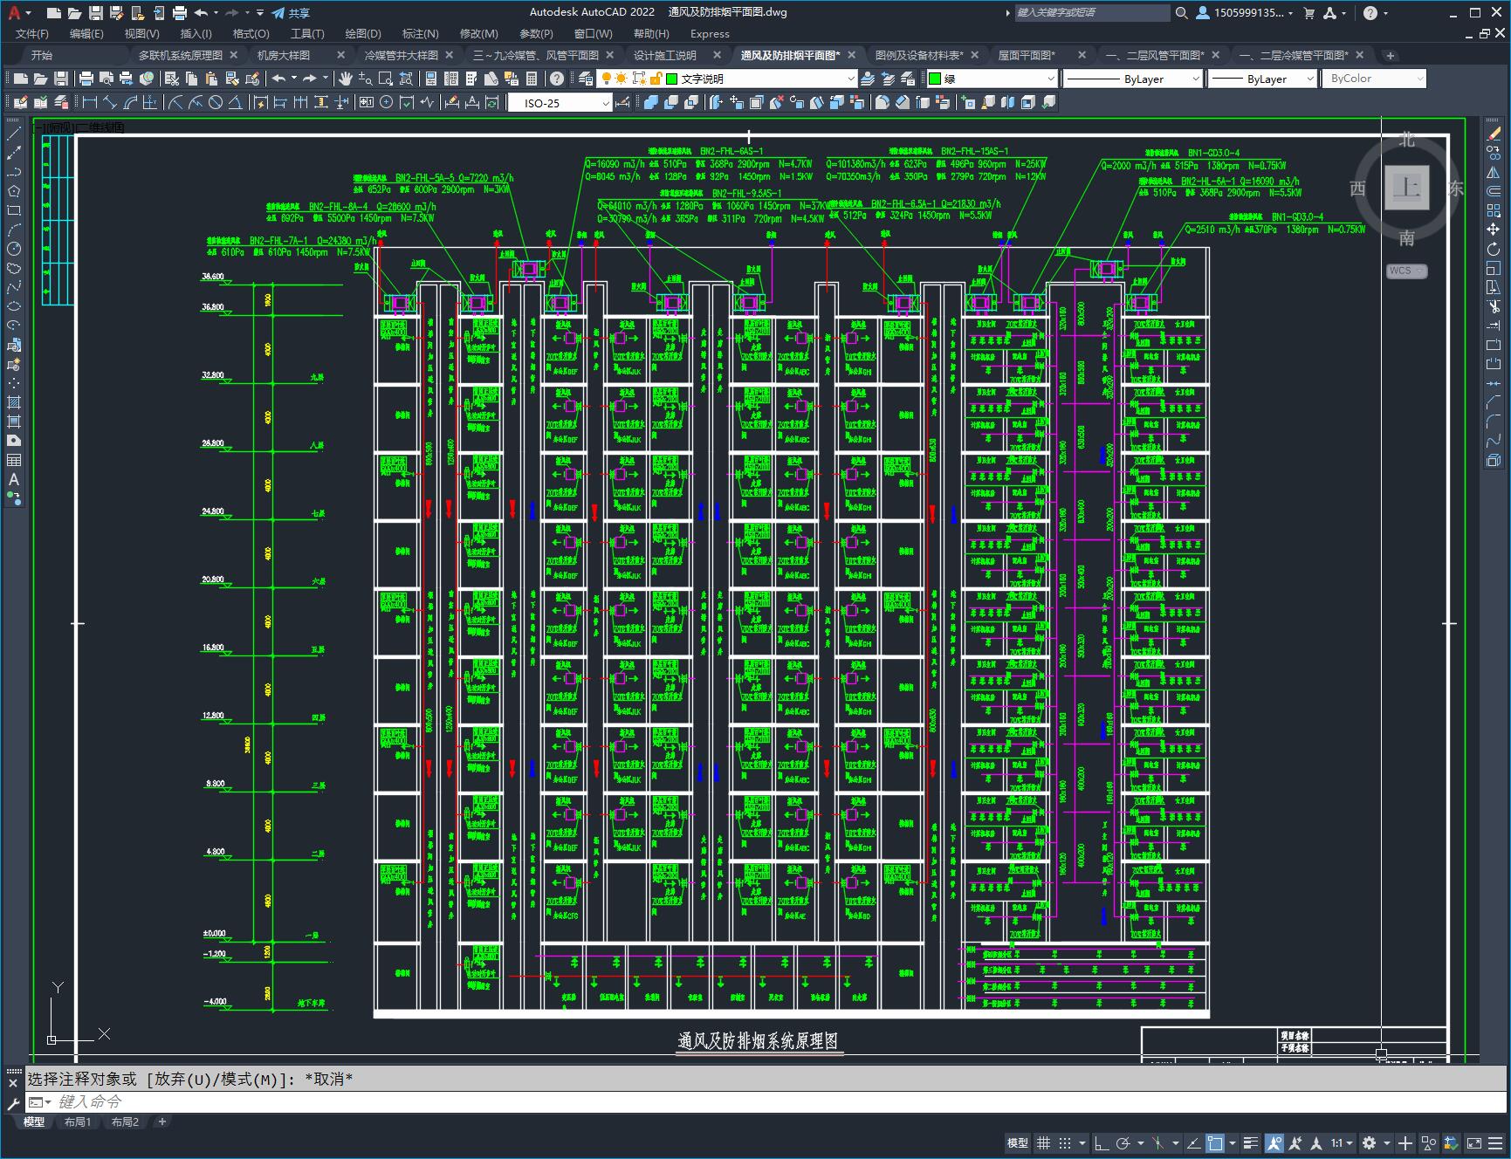Toggle Ortho mode in status bar
This screenshot has height=1159, width=1511.
[1102, 1143]
